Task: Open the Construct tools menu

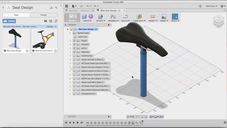Action: click(139, 21)
